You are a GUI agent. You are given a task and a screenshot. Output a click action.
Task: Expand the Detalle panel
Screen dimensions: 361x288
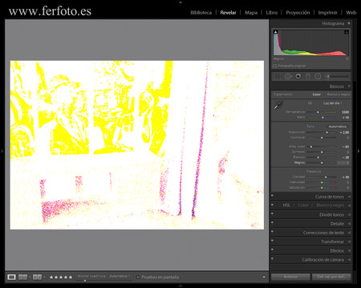(349, 224)
